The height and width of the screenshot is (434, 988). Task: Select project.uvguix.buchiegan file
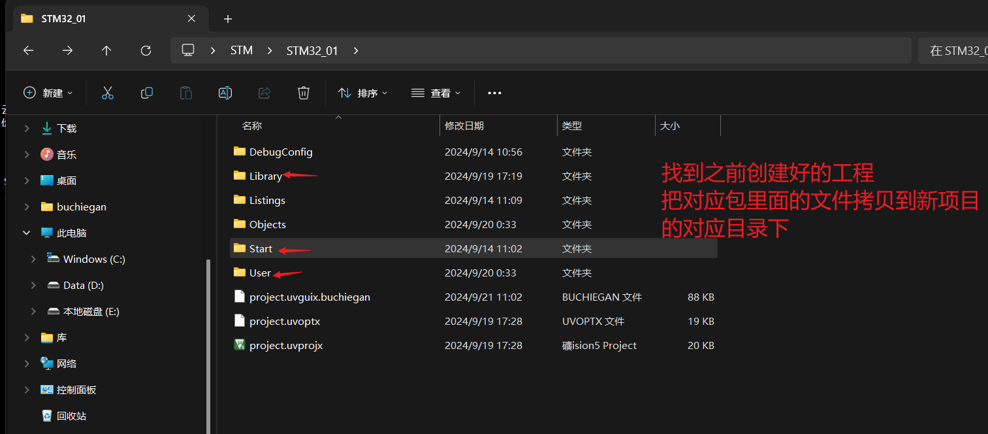(473, 297)
